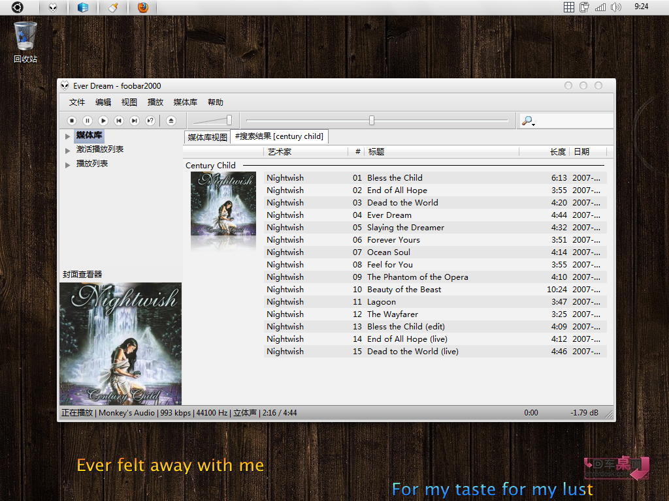Play a random track
Viewport: 669px width, 501px height.
(150, 121)
